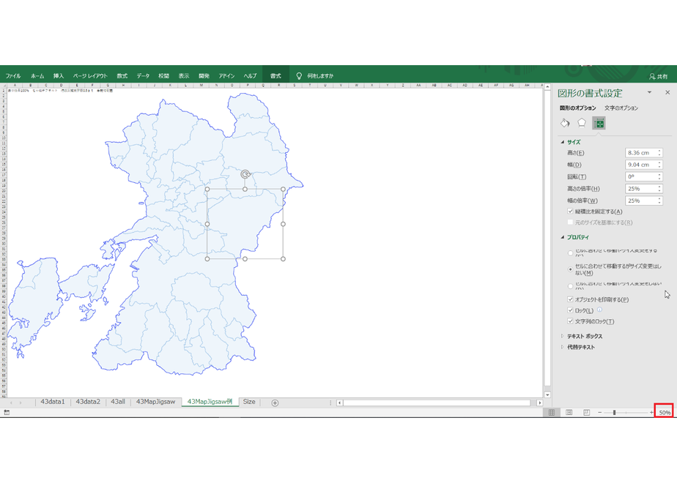Switch to 図形のオプション pane tab

point(577,108)
